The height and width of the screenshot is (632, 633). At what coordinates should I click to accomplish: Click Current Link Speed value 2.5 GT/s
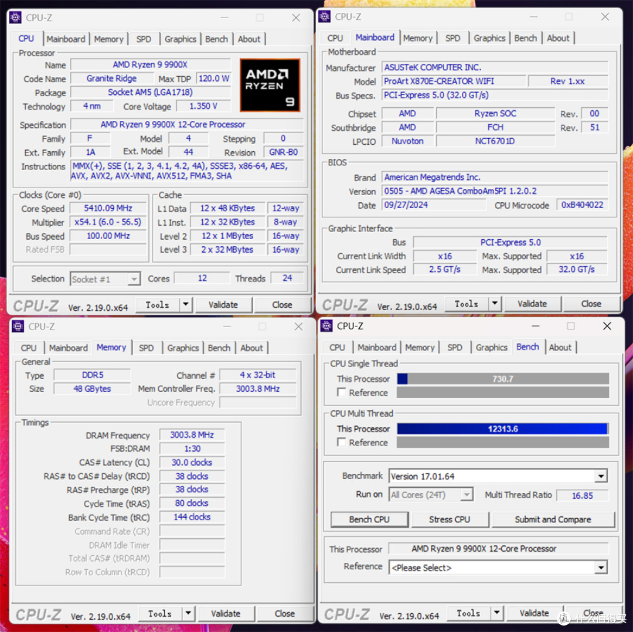(x=444, y=269)
